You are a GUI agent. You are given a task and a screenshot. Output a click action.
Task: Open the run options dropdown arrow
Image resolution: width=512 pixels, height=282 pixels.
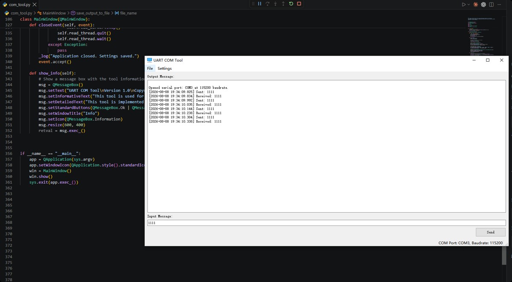(468, 5)
